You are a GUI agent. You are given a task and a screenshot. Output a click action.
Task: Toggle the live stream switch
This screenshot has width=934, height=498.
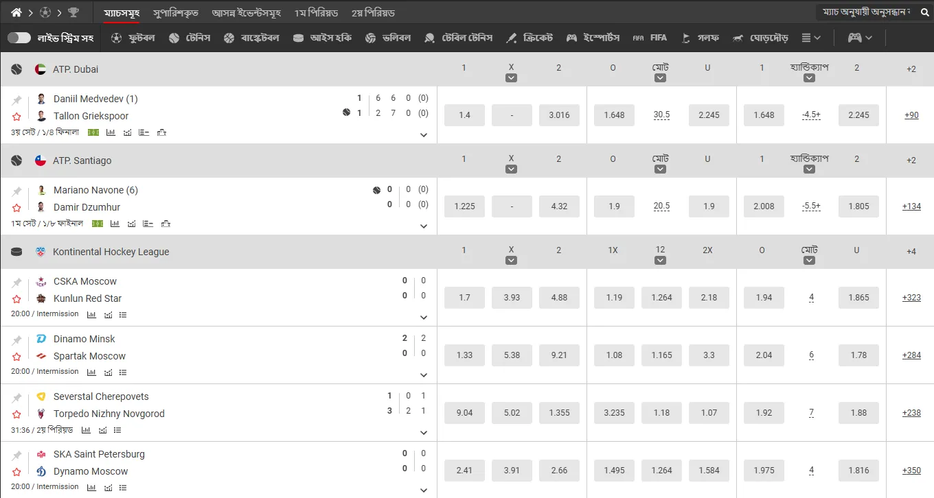point(19,38)
